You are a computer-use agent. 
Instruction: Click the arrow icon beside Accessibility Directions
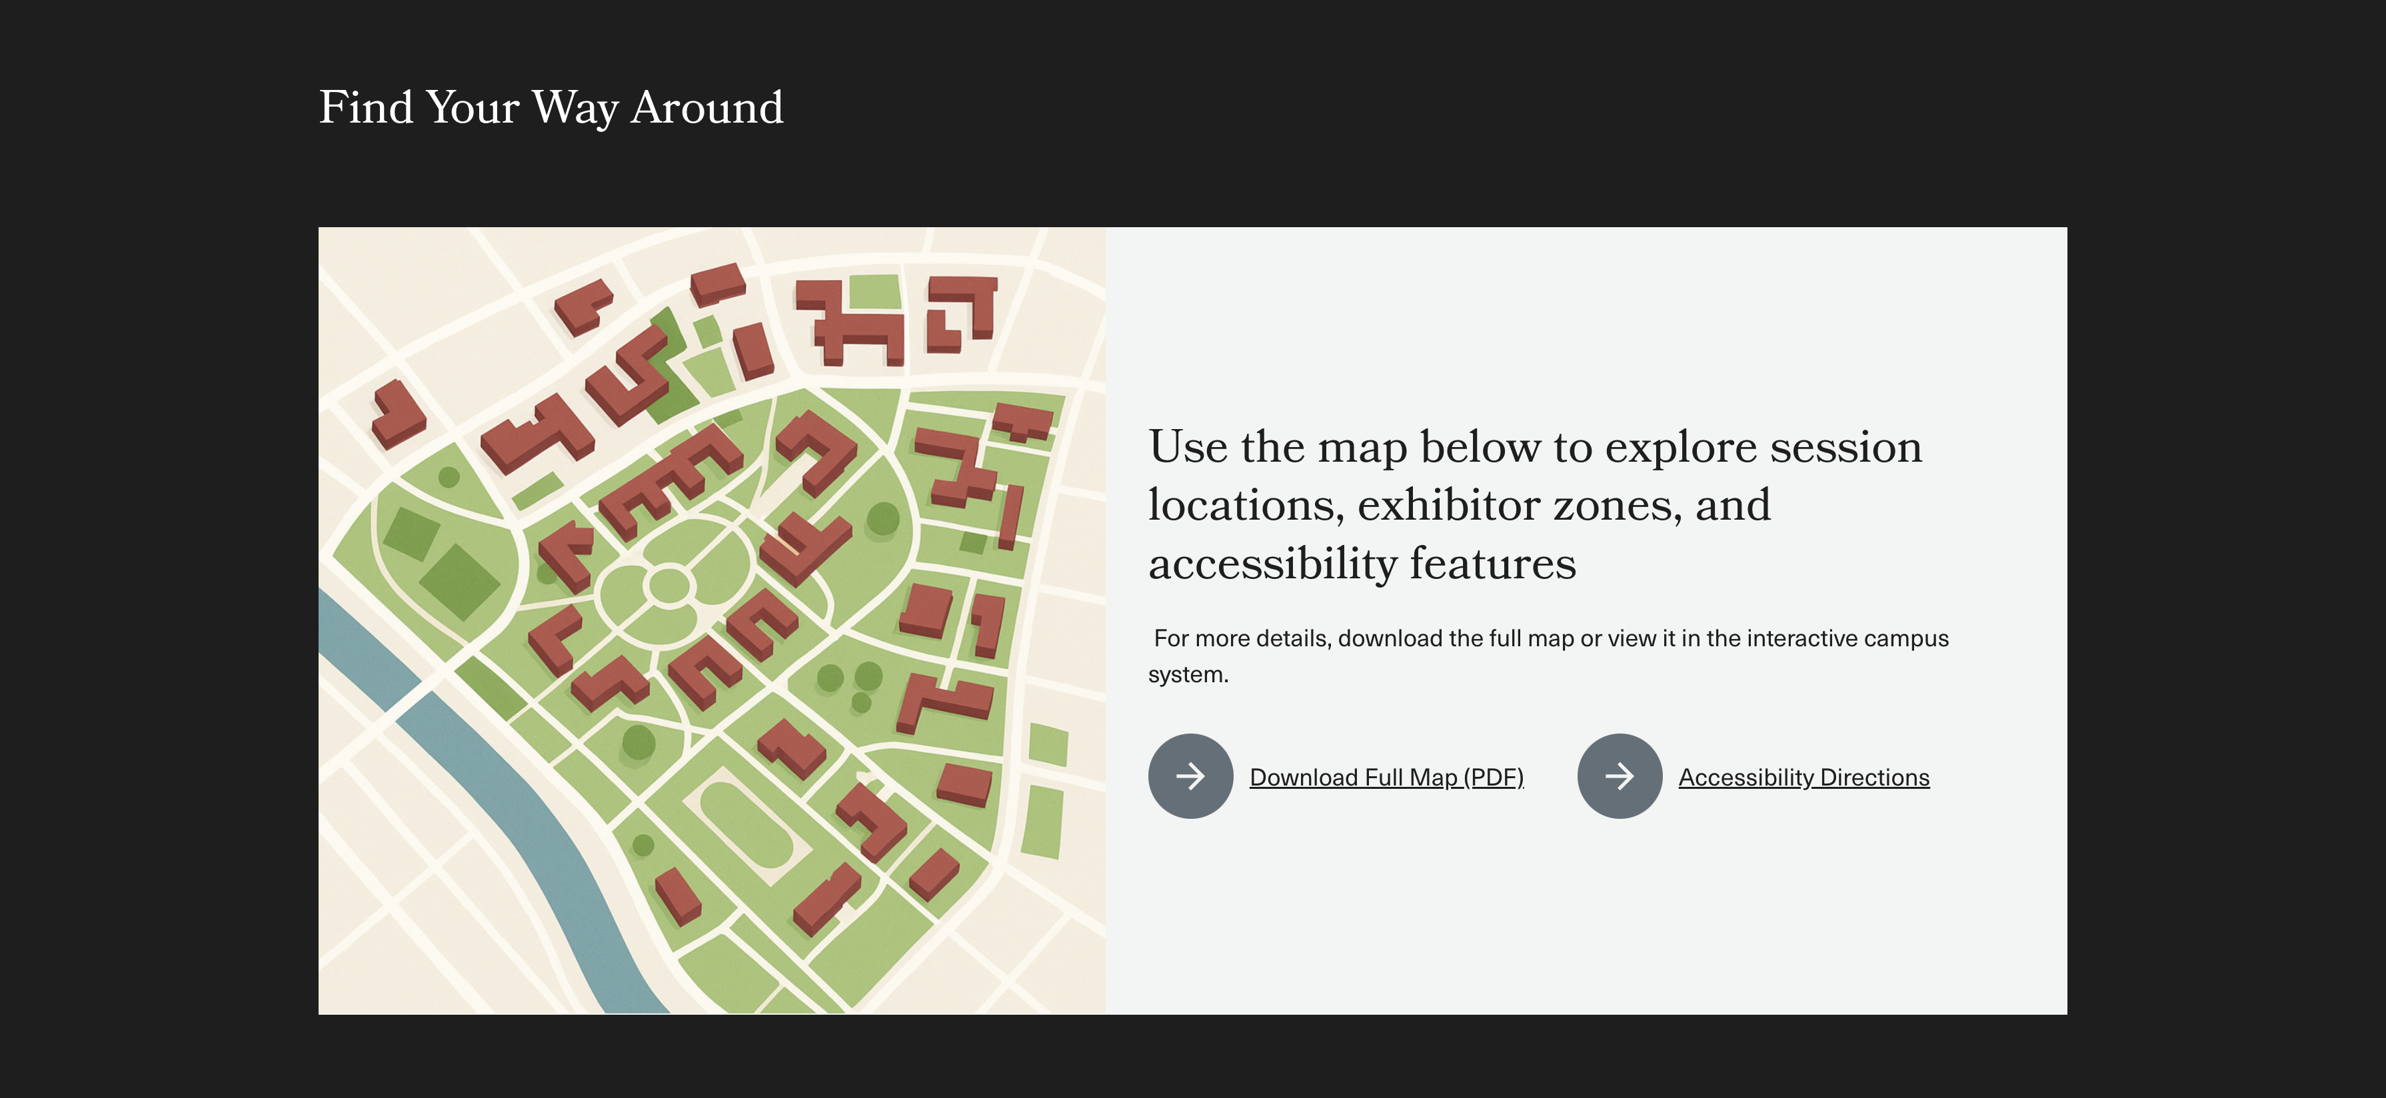point(1619,776)
